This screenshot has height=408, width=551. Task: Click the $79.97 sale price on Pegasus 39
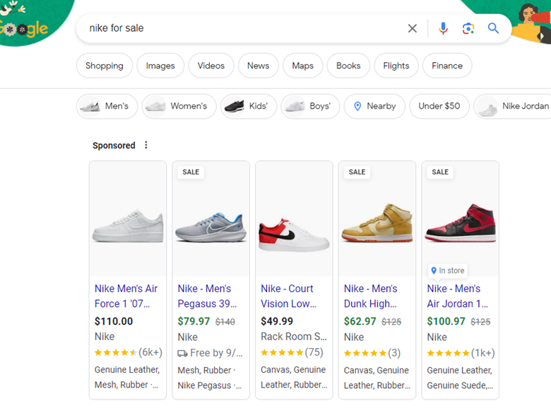tap(194, 321)
